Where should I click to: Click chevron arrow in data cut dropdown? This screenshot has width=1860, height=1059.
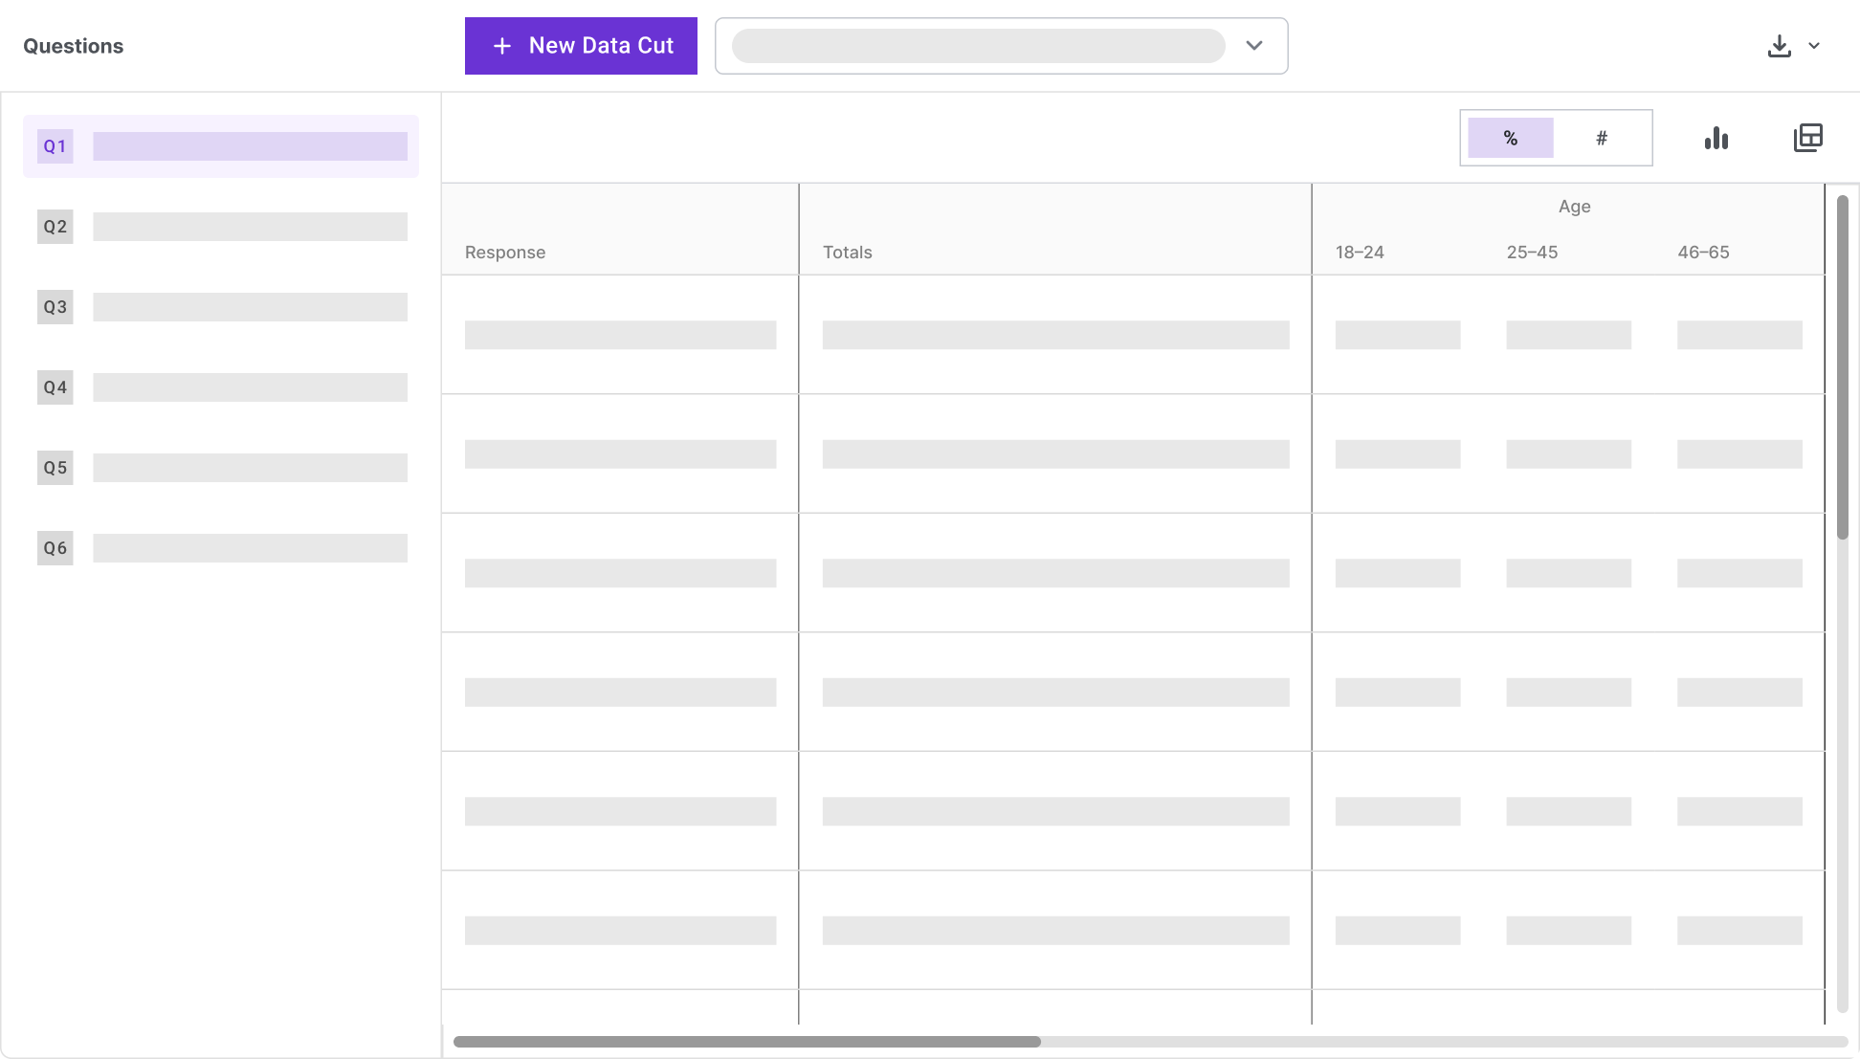click(1254, 46)
